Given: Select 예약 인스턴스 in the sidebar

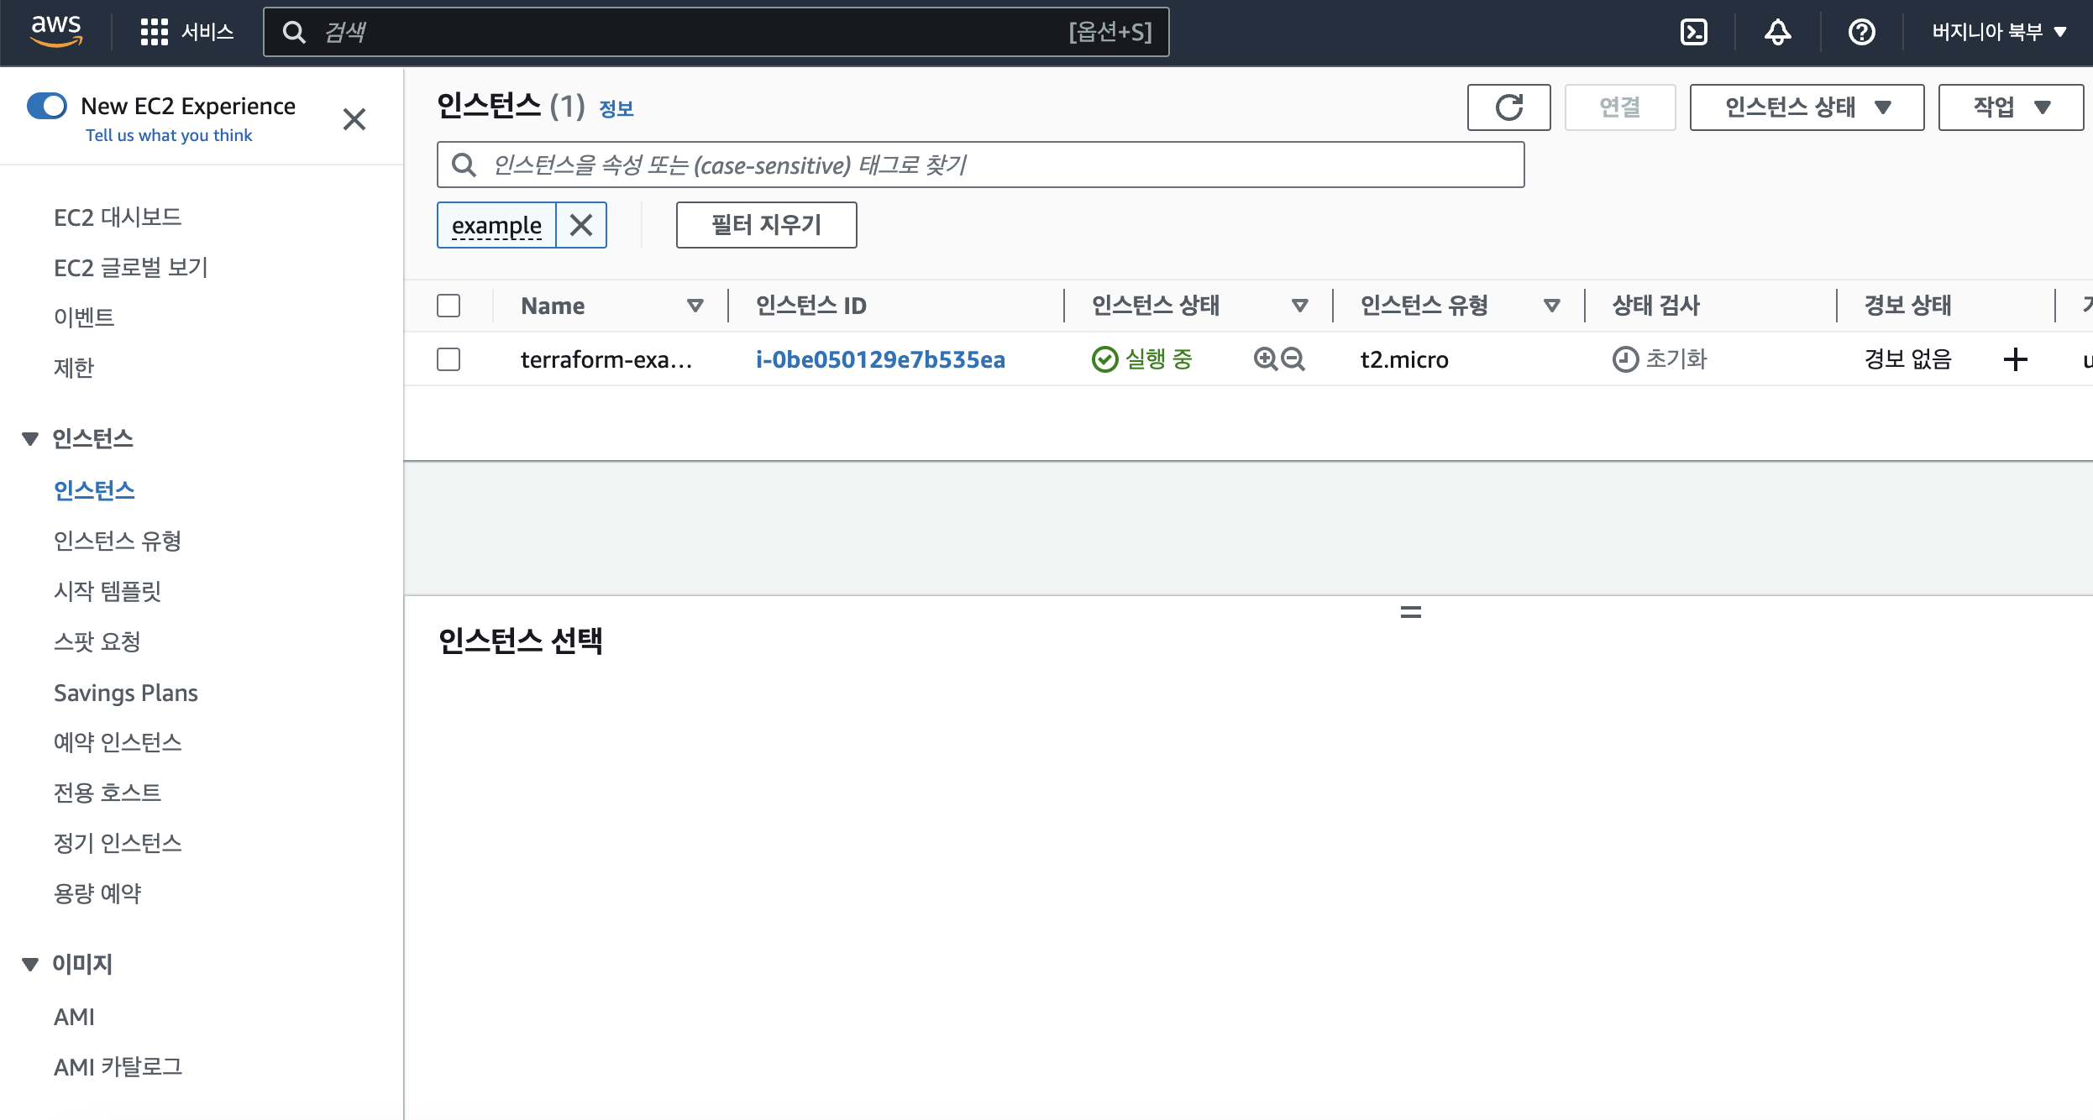Looking at the screenshot, I should pyautogui.click(x=118, y=742).
